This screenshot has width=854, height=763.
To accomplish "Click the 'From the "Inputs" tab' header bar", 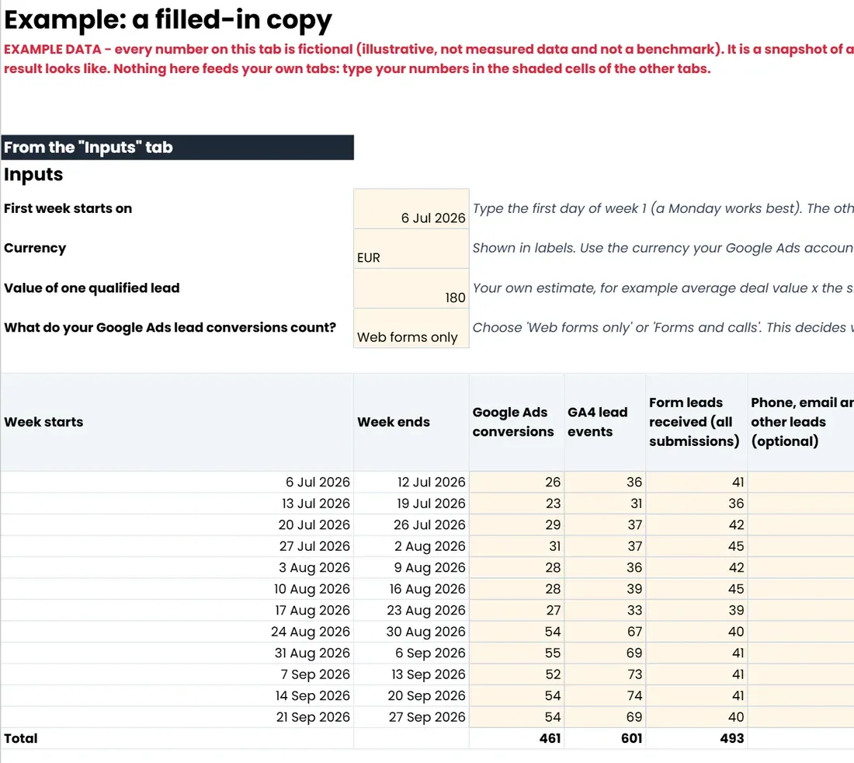I will click(178, 147).
